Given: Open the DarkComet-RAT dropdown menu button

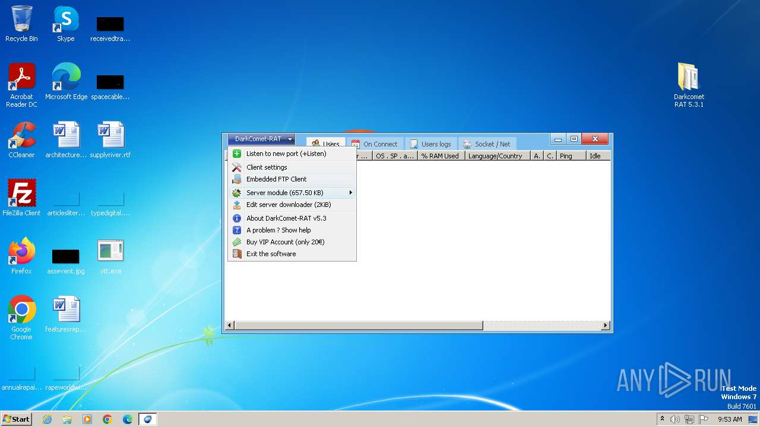Looking at the screenshot, I should pos(261,139).
